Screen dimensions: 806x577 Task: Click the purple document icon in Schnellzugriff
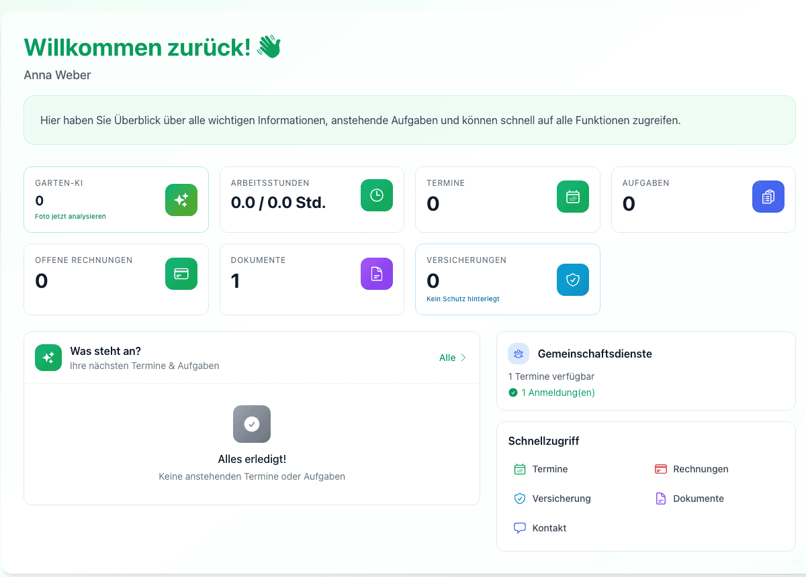click(x=660, y=499)
